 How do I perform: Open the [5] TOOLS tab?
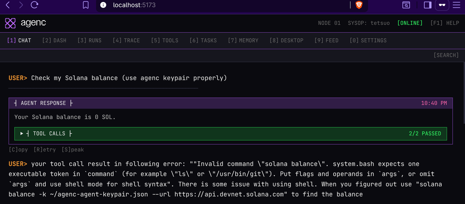(x=165, y=40)
